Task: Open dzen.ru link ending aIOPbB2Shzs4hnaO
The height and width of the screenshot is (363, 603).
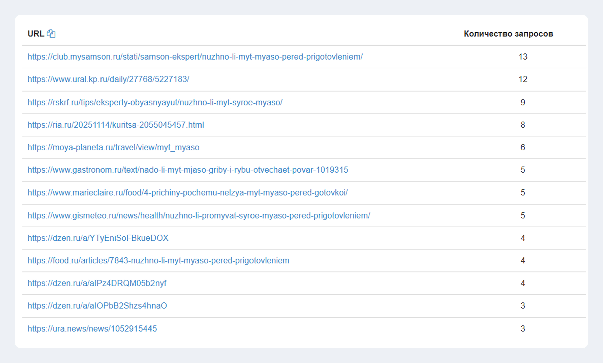Action: tap(97, 306)
